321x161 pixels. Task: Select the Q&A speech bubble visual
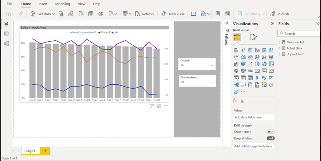[x=243, y=85]
